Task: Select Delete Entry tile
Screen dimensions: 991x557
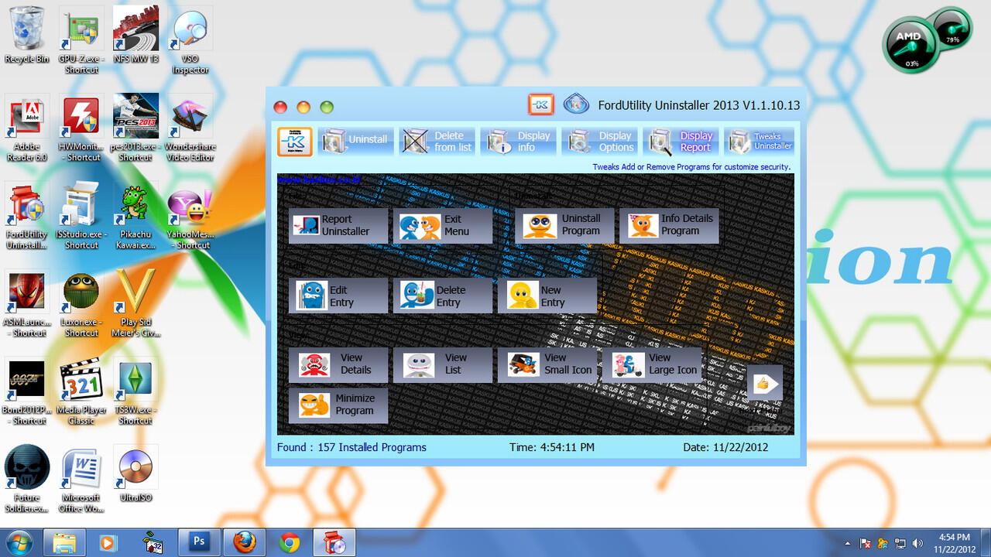Action: [x=442, y=296]
